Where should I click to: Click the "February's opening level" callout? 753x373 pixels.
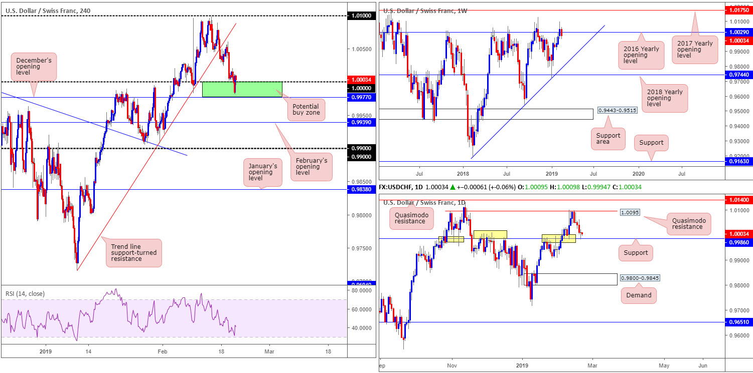coord(311,166)
